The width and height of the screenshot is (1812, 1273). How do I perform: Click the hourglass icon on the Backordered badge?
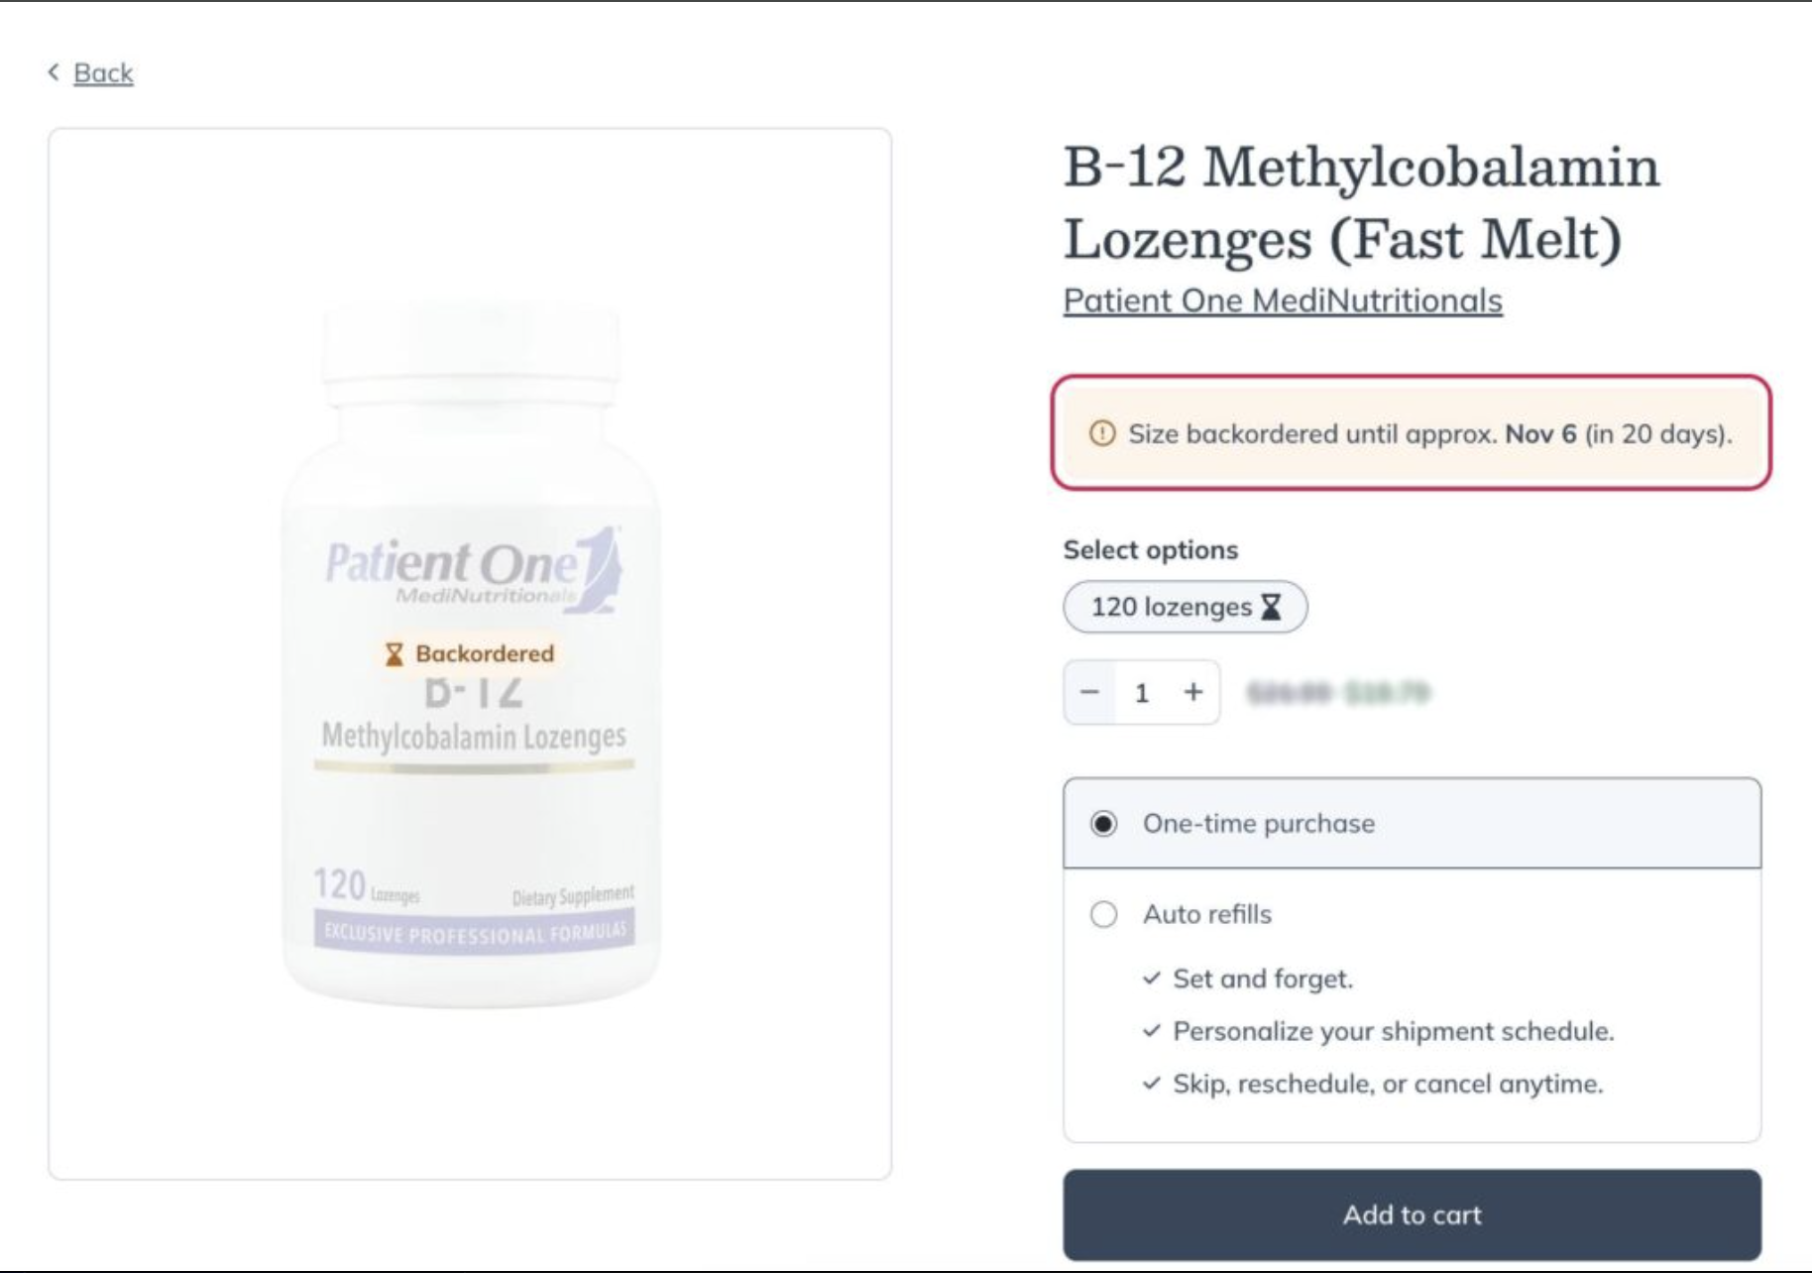pos(396,653)
